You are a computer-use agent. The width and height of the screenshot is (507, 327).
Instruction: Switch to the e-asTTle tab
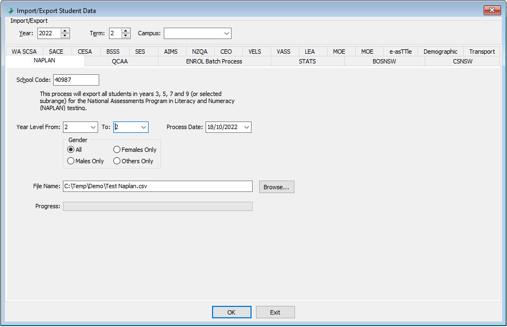click(x=401, y=52)
